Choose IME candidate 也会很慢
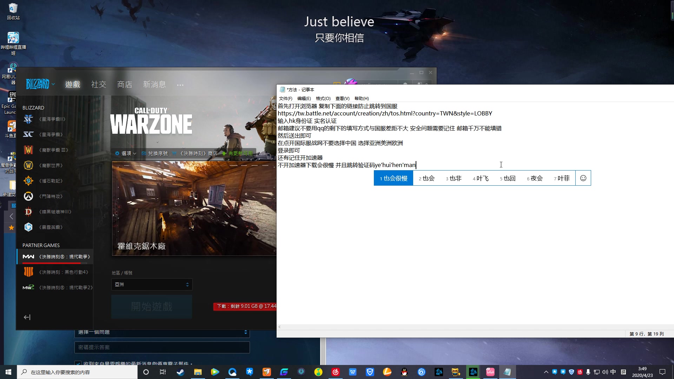Image resolution: width=674 pixels, height=379 pixels. click(394, 178)
